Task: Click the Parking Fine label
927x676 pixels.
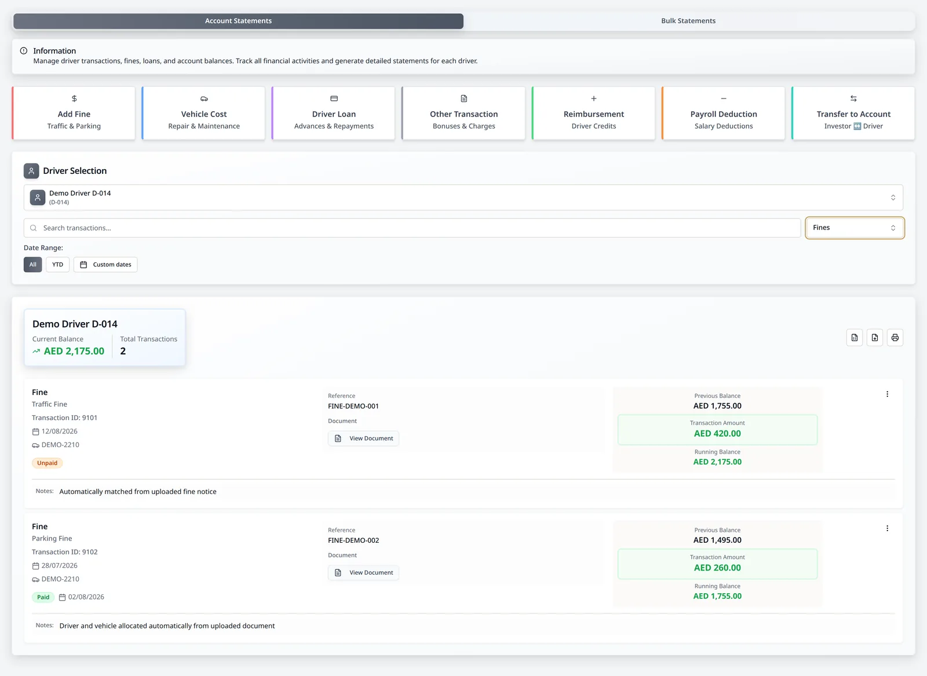Action: (52, 539)
